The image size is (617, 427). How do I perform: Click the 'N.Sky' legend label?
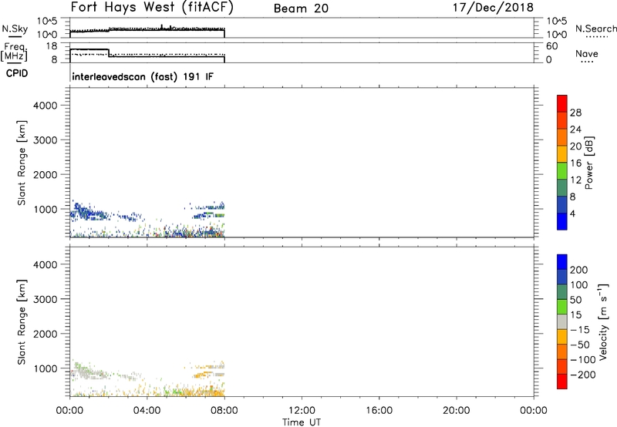[15, 29]
